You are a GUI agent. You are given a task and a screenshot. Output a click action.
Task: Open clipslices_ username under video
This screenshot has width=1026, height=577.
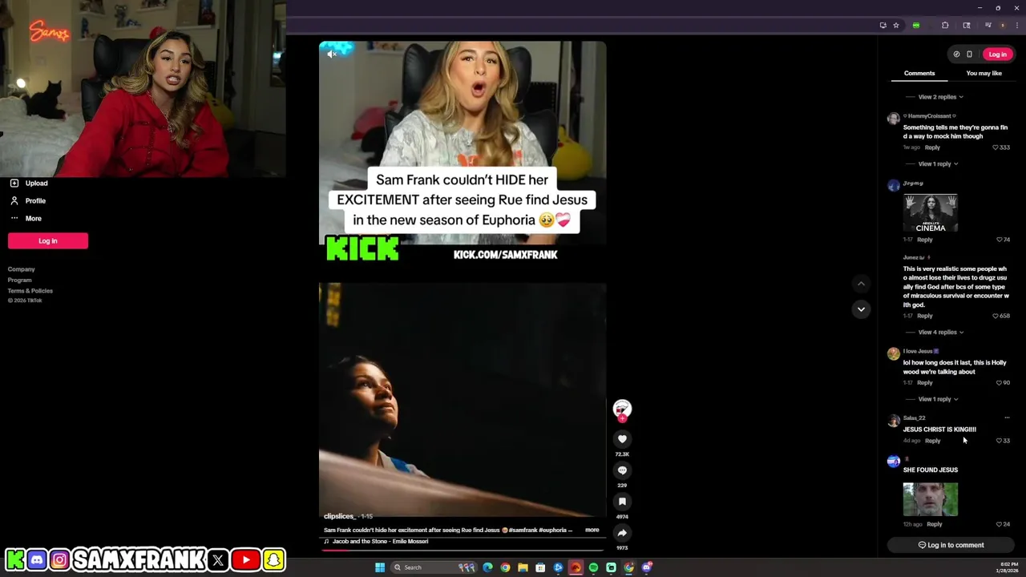click(340, 517)
